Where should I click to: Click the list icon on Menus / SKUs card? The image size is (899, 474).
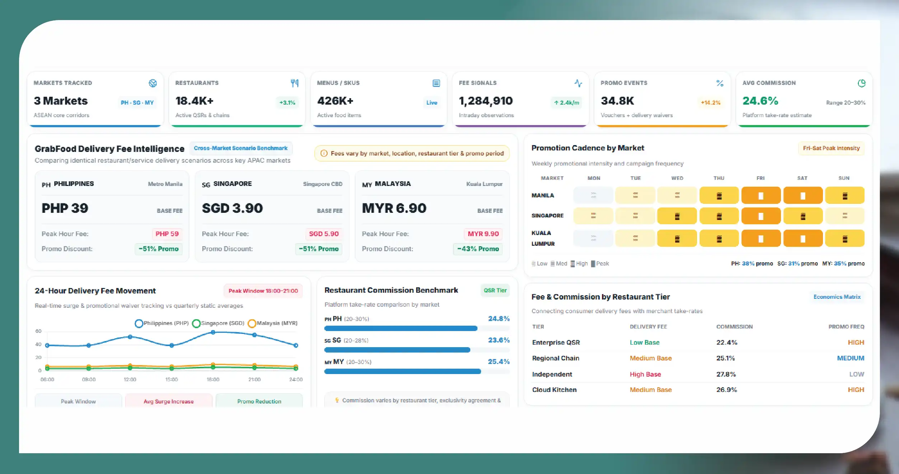pos(436,83)
